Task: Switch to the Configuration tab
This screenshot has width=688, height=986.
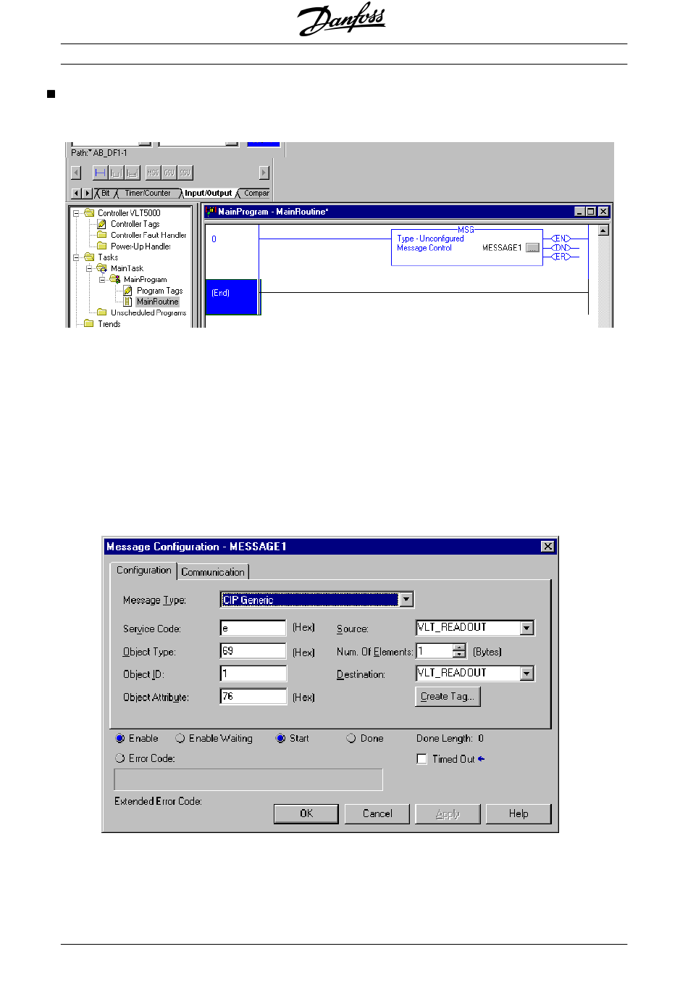Action: click(143, 571)
